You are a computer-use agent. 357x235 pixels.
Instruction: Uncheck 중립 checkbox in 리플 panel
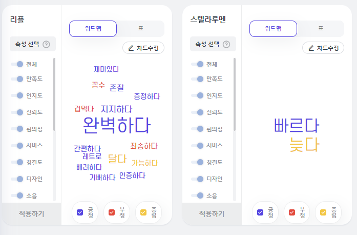coord(143,212)
